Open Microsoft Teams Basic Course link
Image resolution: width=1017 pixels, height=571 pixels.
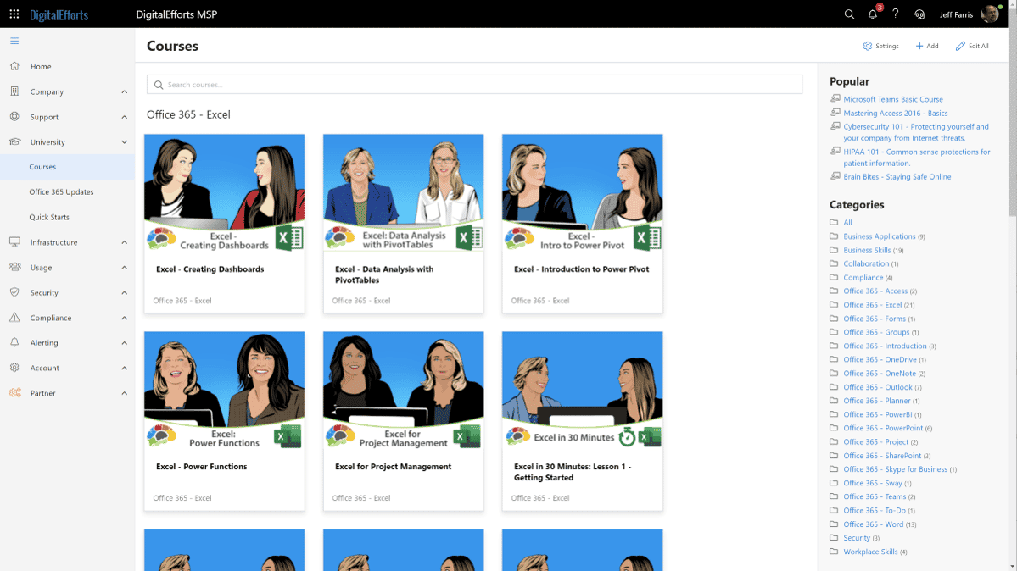pos(892,99)
